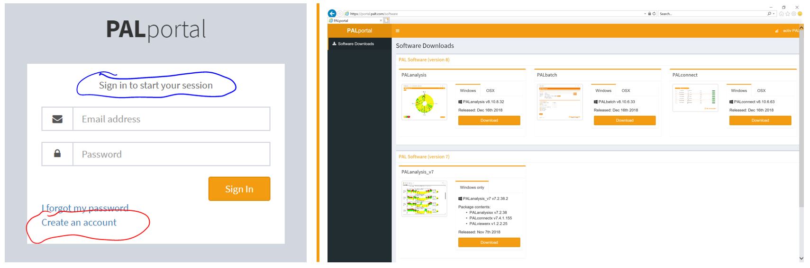This screenshot has width=810, height=268.
Task: Select Windows tab under PALconnect
Action: click(x=739, y=90)
